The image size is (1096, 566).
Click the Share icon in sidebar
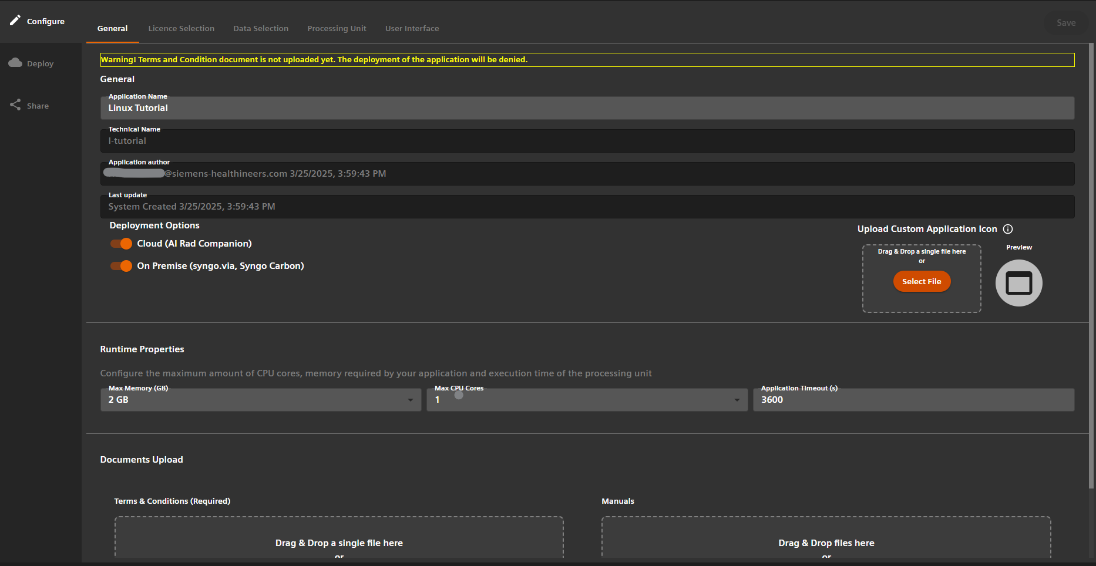15,105
